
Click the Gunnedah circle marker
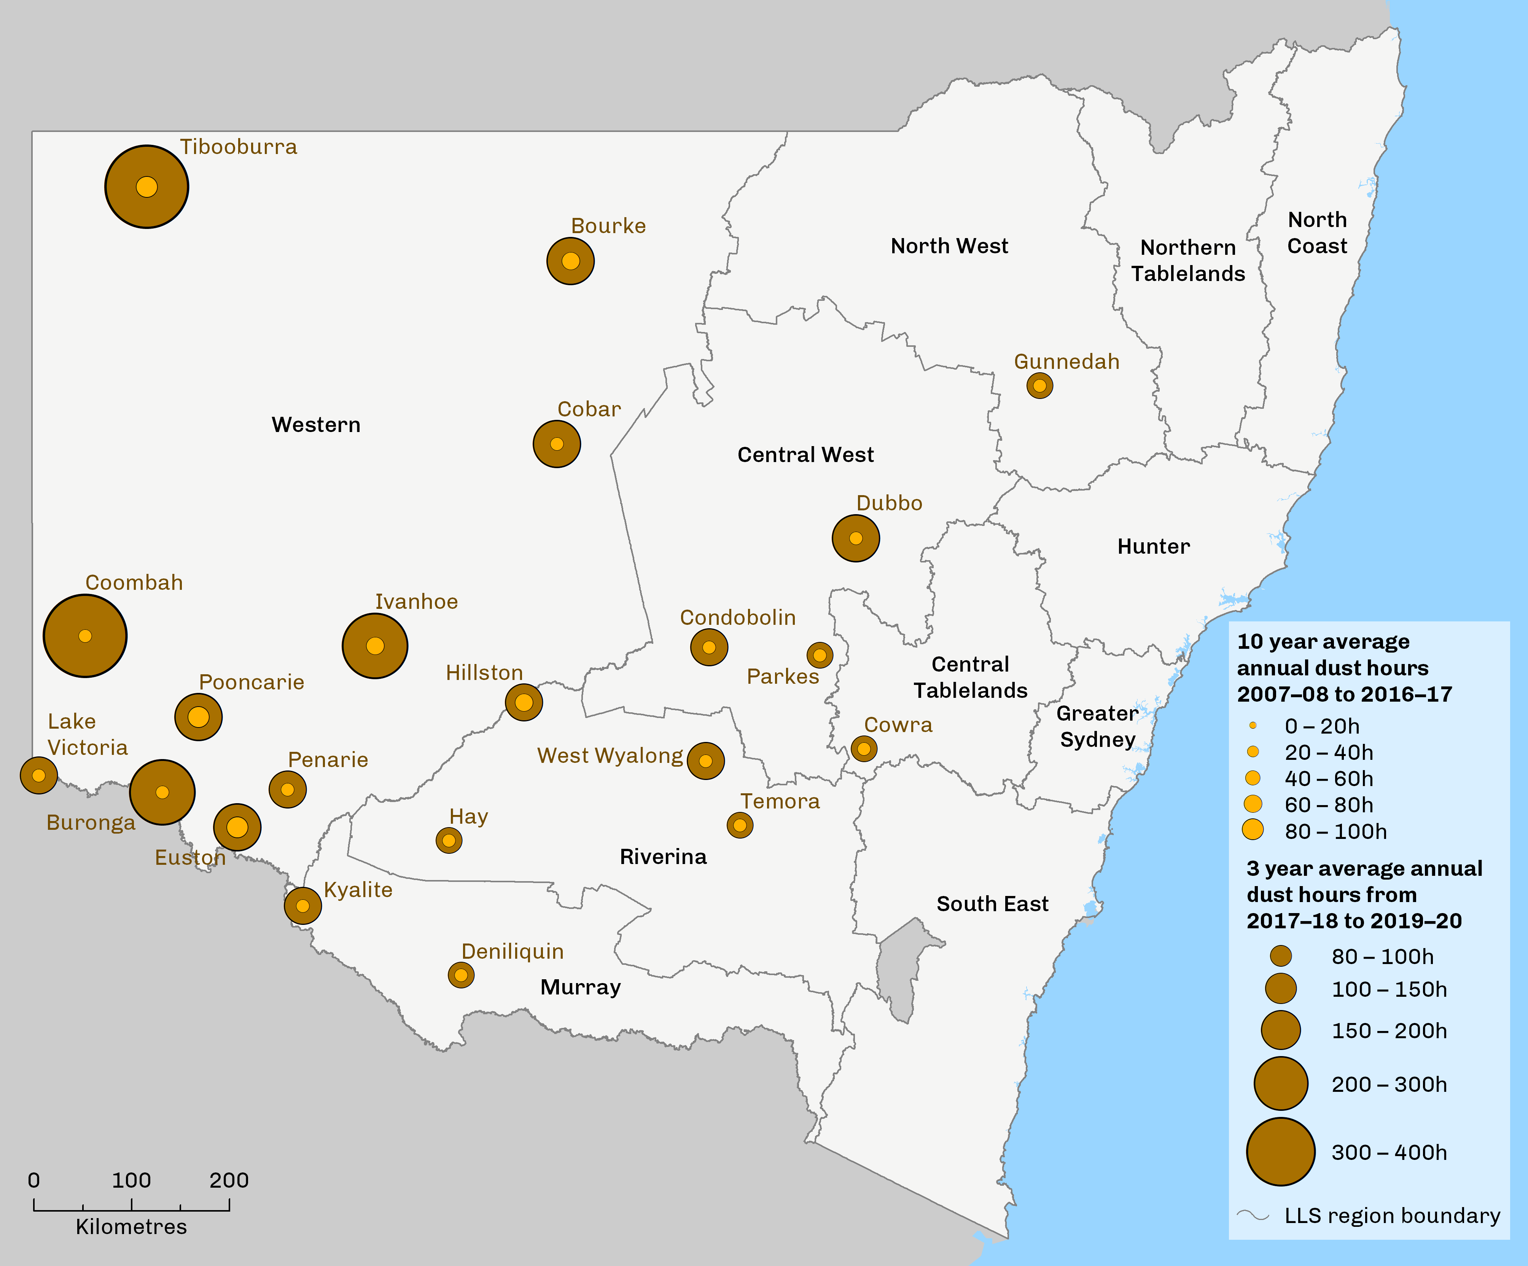click(1040, 385)
